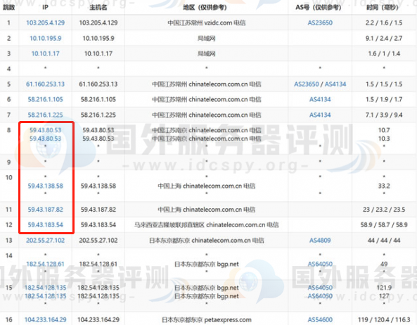The width and height of the screenshot is (417, 325).
Task: Click the time value '119 / 120.4 / 116.3'
Action: [384, 319]
